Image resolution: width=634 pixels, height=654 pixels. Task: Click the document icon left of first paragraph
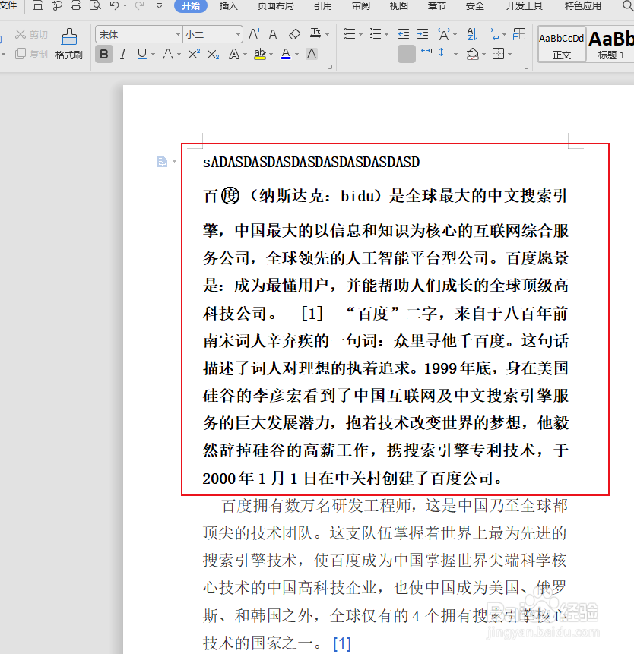[x=163, y=161]
